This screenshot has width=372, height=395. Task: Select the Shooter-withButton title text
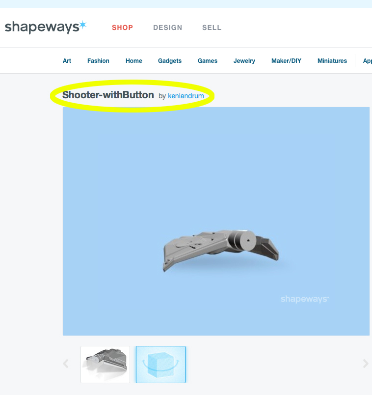tap(108, 95)
